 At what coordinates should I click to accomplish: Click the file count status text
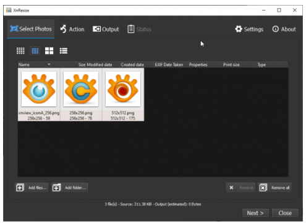[153, 204]
